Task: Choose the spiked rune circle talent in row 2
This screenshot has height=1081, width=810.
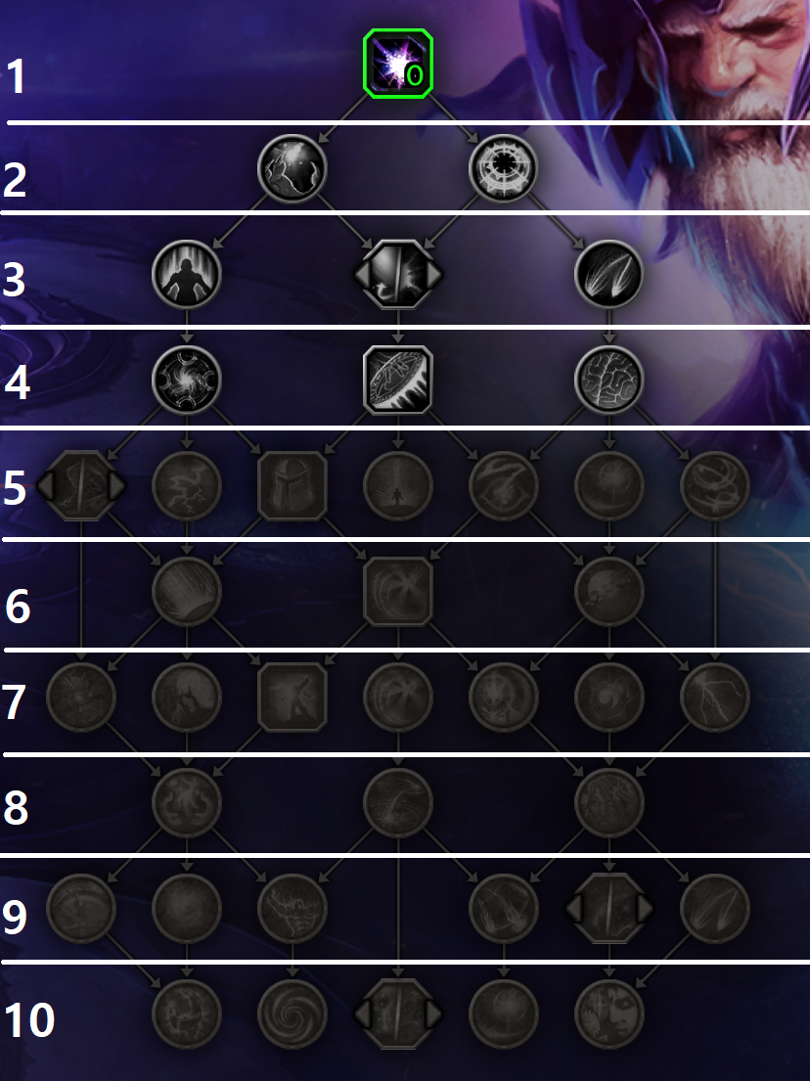Action: [x=503, y=168]
